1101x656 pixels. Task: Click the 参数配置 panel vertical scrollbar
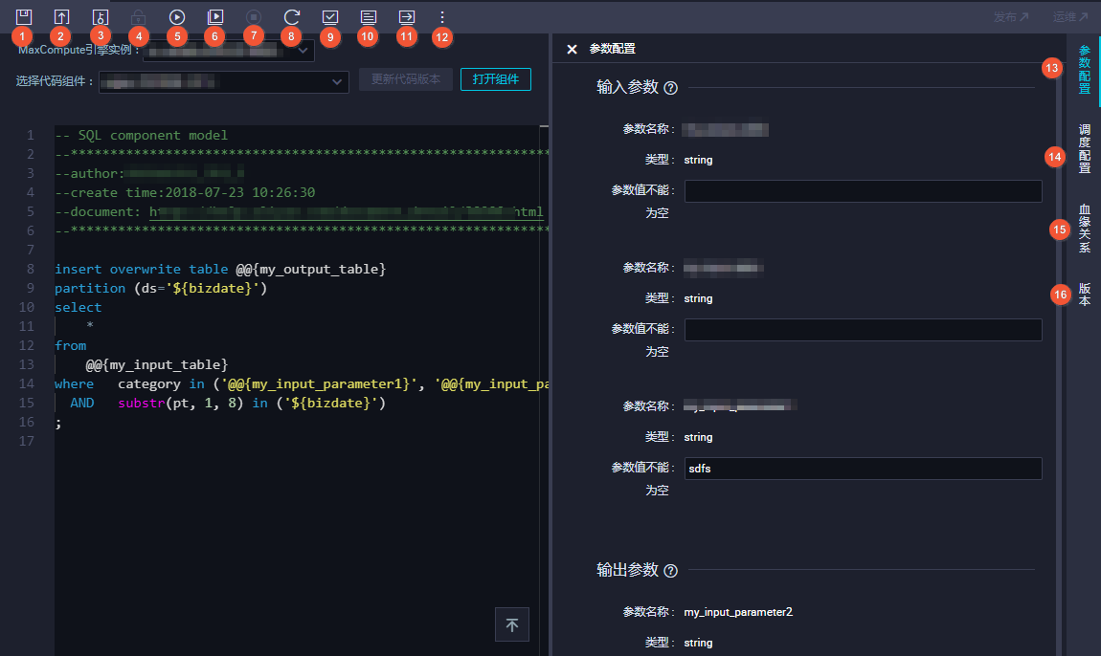point(1060,345)
